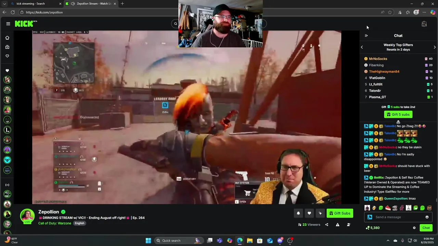Open user avatar at Kick top right

[424, 24]
